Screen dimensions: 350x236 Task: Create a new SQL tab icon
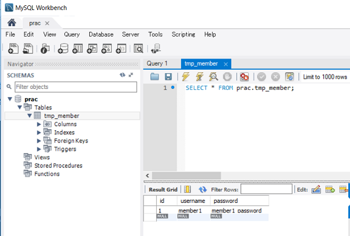13,49
